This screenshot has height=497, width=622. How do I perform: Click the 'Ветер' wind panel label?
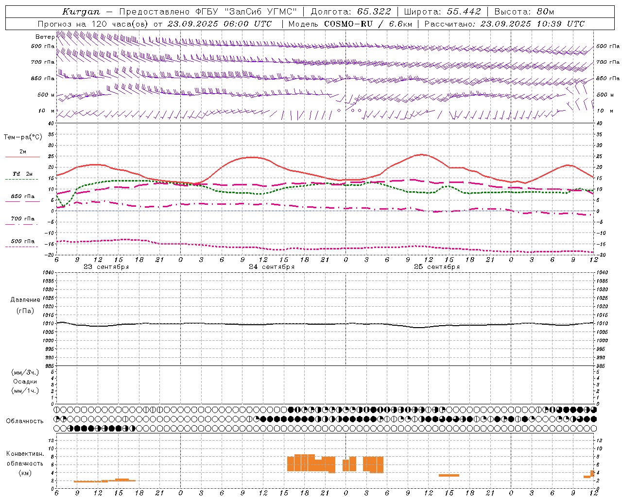[x=45, y=37]
